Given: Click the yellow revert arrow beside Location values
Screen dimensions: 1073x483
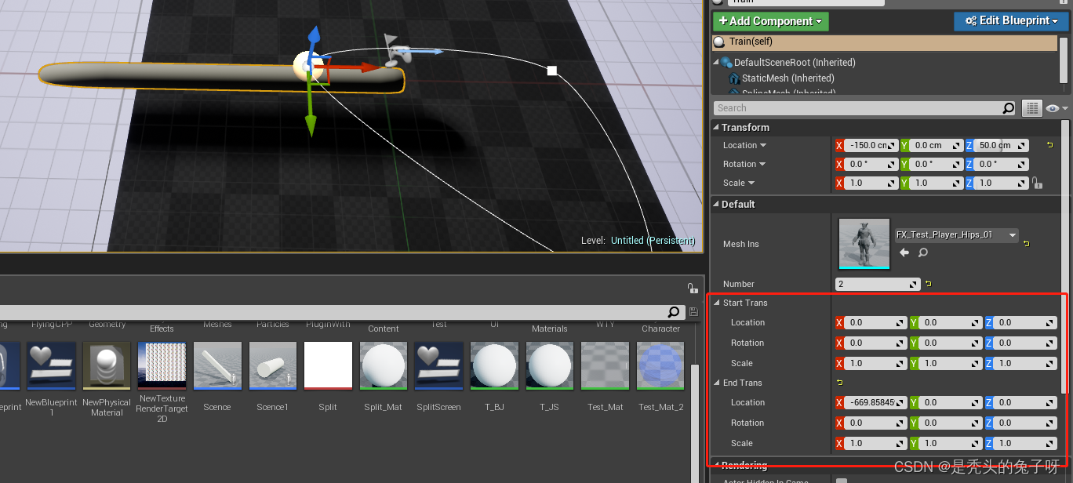Looking at the screenshot, I should click(x=1049, y=144).
